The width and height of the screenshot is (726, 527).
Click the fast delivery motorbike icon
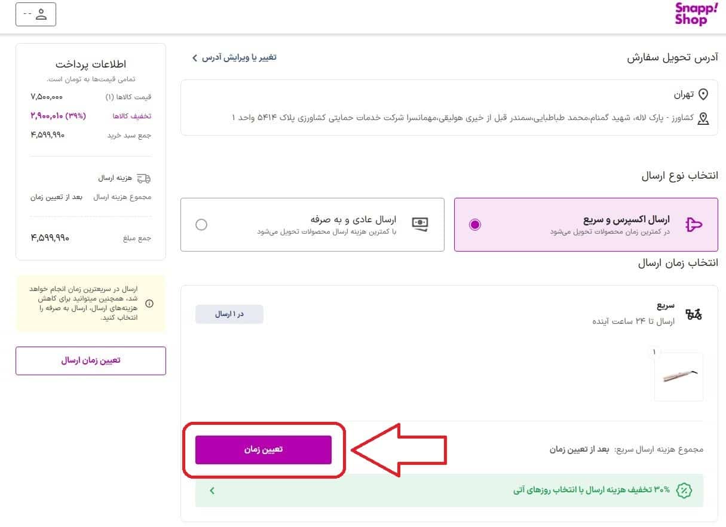(694, 314)
